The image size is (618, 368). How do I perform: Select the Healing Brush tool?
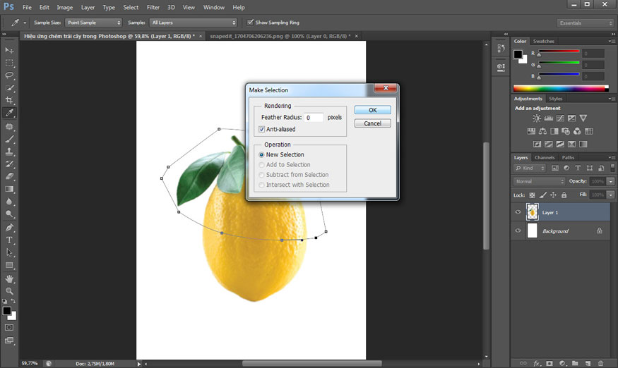click(x=9, y=127)
